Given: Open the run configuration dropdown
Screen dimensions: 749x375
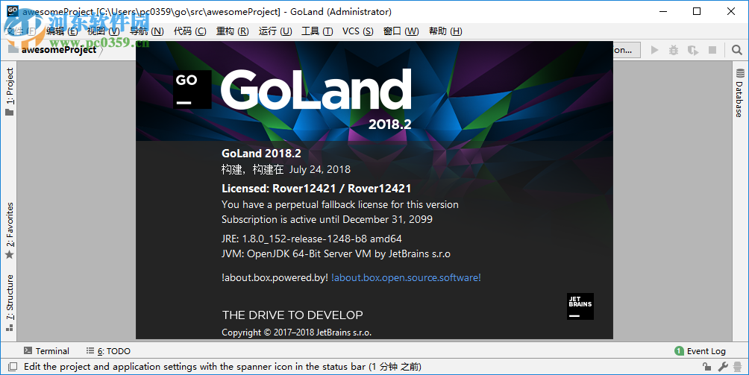Looking at the screenshot, I should pyautogui.click(x=627, y=50).
